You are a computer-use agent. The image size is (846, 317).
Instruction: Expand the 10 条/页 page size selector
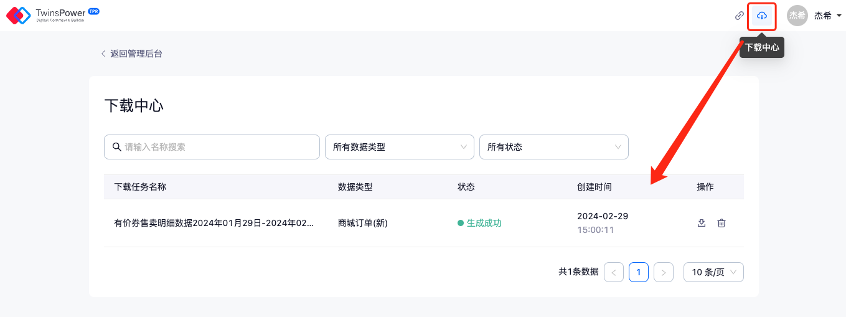(x=713, y=272)
